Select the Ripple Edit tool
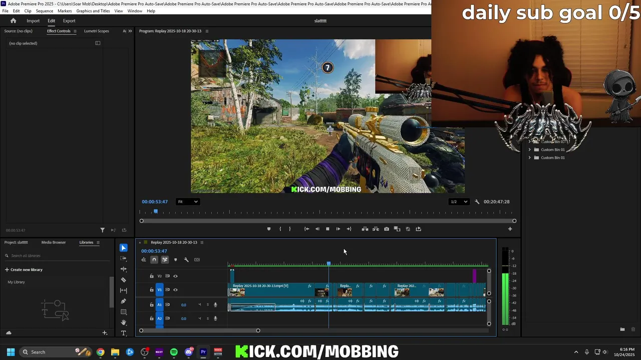 point(123,269)
